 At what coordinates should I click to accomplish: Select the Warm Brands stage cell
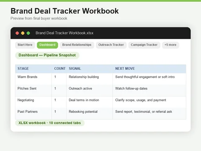(33, 79)
